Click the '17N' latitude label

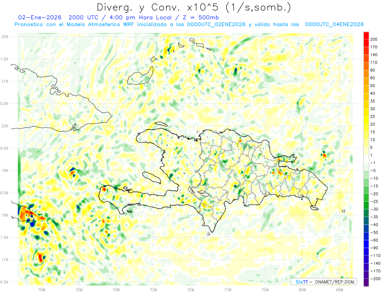5,260
